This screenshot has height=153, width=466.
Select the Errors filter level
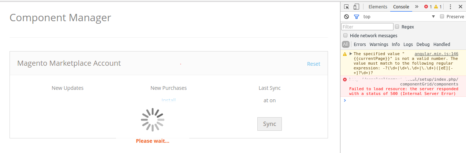pyautogui.click(x=359, y=44)
